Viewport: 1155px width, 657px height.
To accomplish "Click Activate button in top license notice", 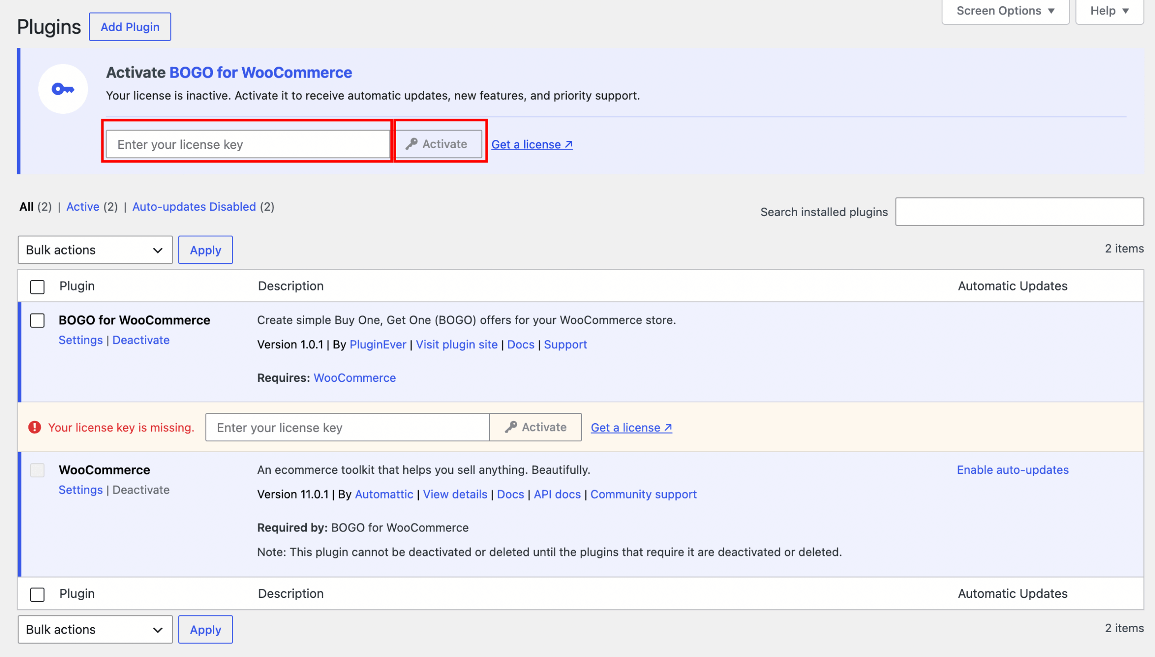I will pos(439,144).
